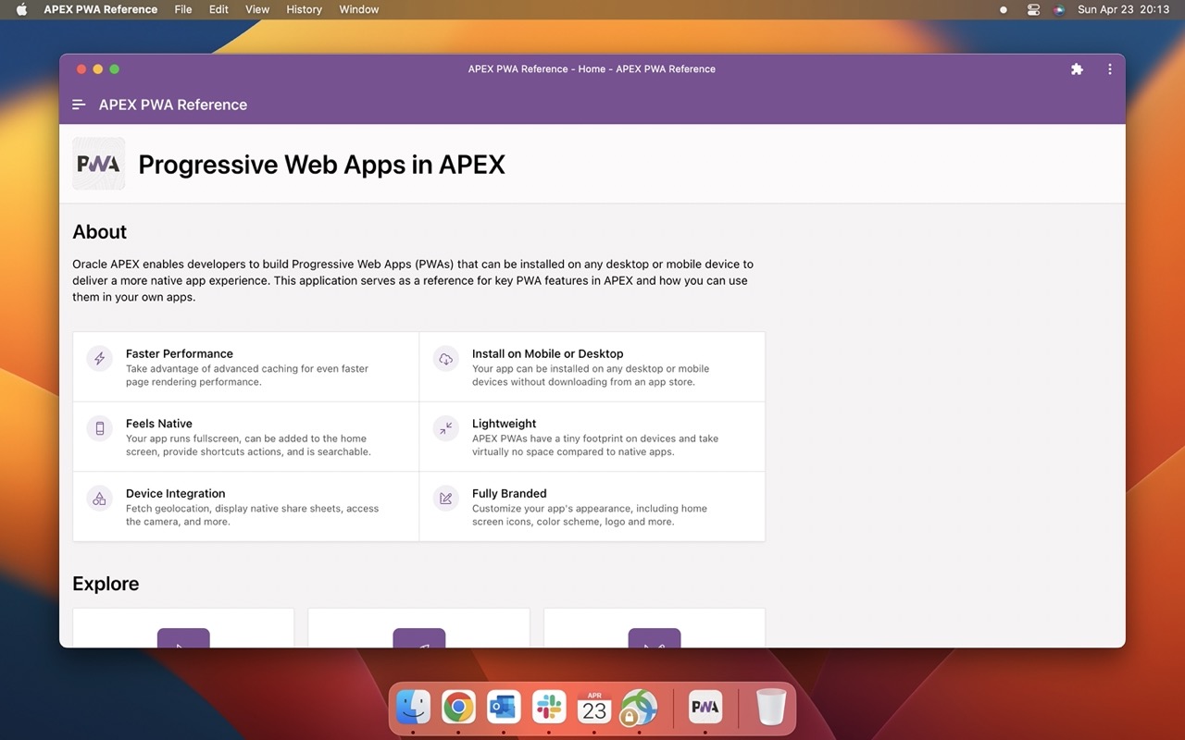
Task: Open Control Center in the menu bar
Action: click(x=1034, y=9)
